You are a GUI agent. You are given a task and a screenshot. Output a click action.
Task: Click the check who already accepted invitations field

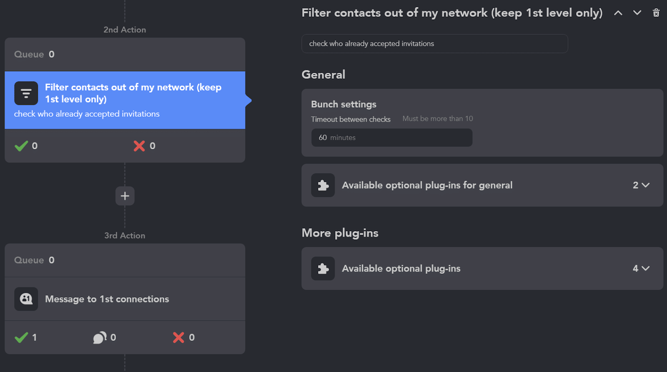tap(434, 43)
